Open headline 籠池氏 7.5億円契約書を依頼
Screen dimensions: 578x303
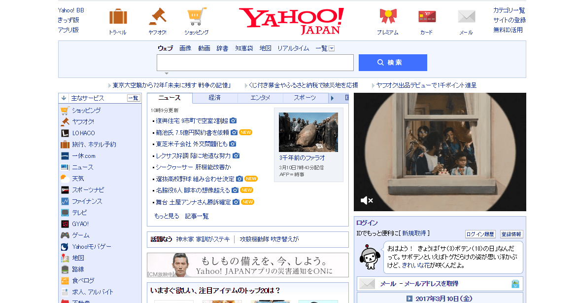[193, 132]
